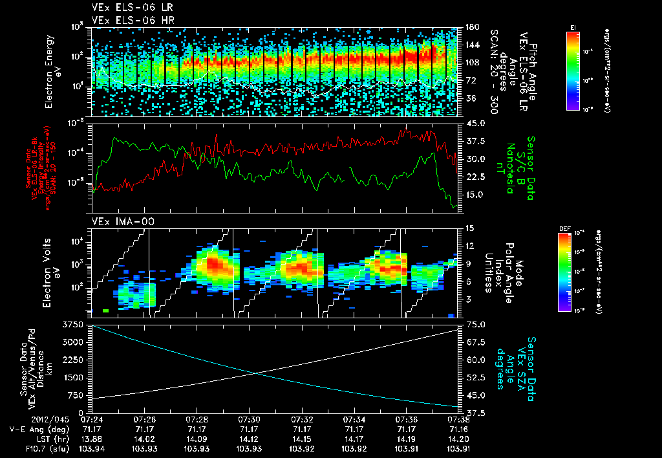
Task: Click the 'Polar Angle Index' axis label
Action: point(504,273)
